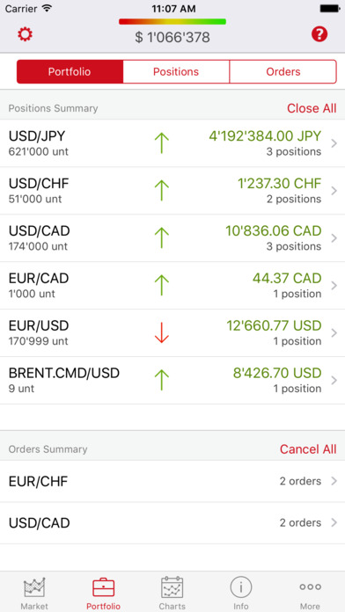The image size is (345, 612).
Task: Tap Cancel All orders
Action: pyautogui.click(x=308, y=449)
